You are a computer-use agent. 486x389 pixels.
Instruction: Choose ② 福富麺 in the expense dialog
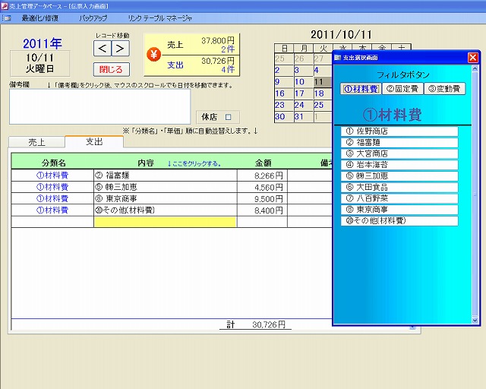tap(399, 142)
